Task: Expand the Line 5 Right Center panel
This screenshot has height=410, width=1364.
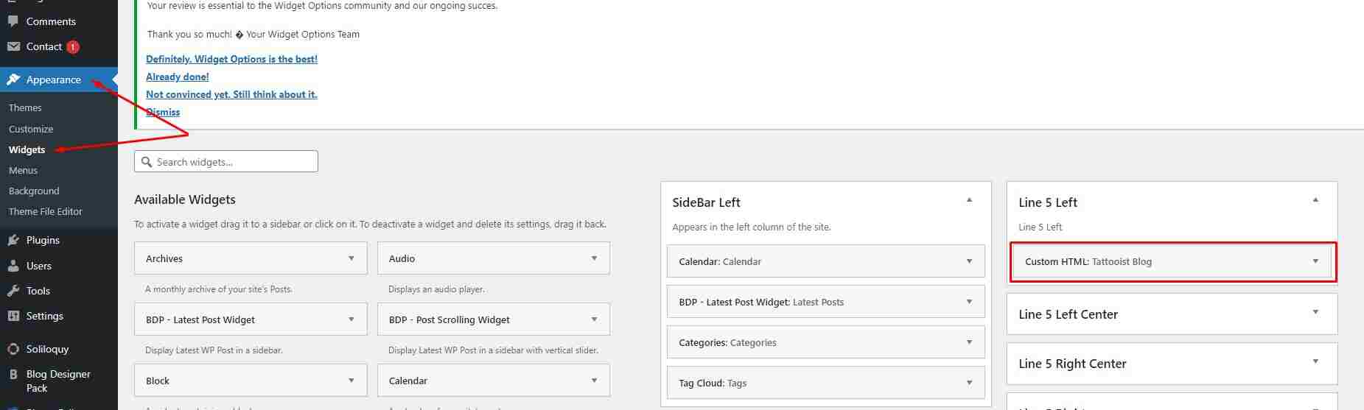Action: pos(1315,362)
